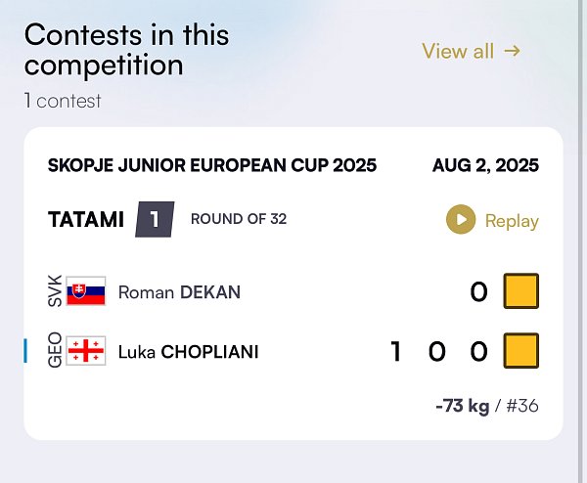Image resolution: width=587 pixels, height=483 pixels.
Task: Open the Replay link text
Action: click(512, 221)
